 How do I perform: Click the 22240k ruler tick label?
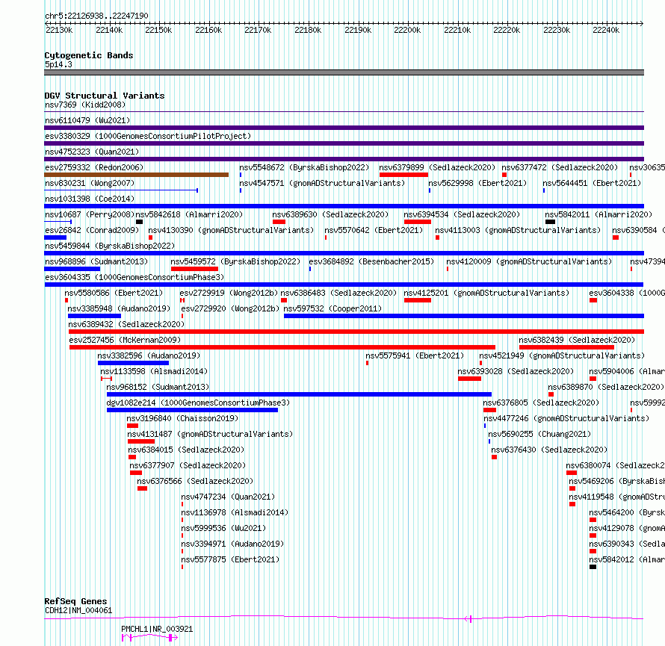[606, 30]
